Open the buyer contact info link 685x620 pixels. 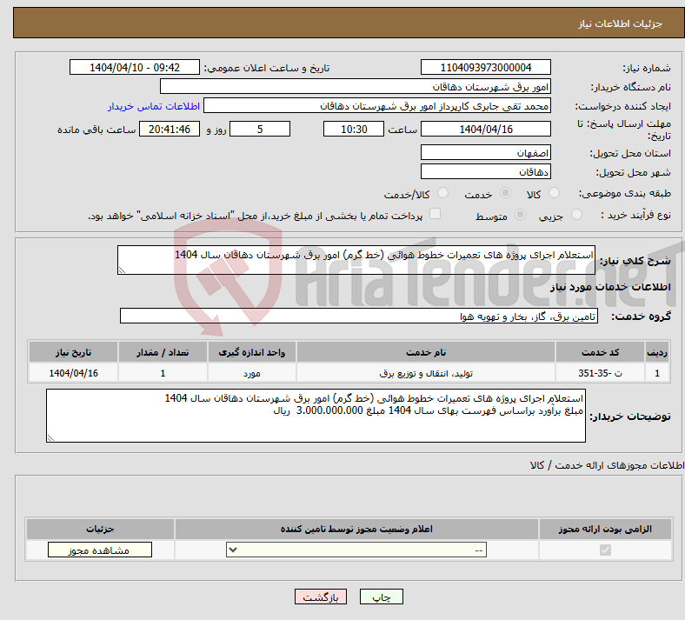tap(154, 106)
